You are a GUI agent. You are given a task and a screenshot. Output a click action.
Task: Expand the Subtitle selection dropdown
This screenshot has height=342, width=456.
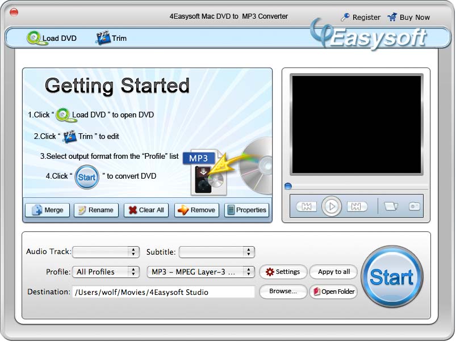coord(216,252)
